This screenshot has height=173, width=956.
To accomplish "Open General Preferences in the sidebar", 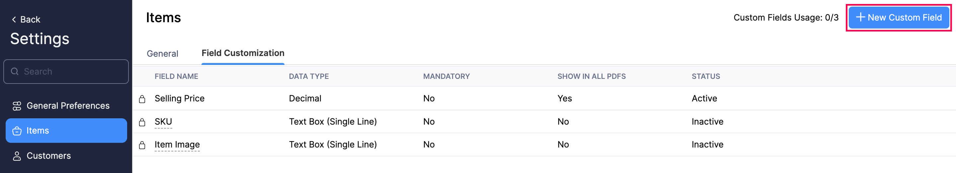I will (x=68, y=106).
